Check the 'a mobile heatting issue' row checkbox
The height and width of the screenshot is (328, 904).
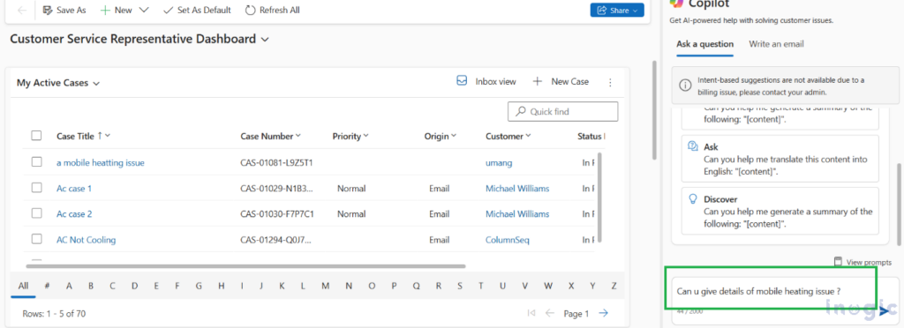click(x=37, y=162)
